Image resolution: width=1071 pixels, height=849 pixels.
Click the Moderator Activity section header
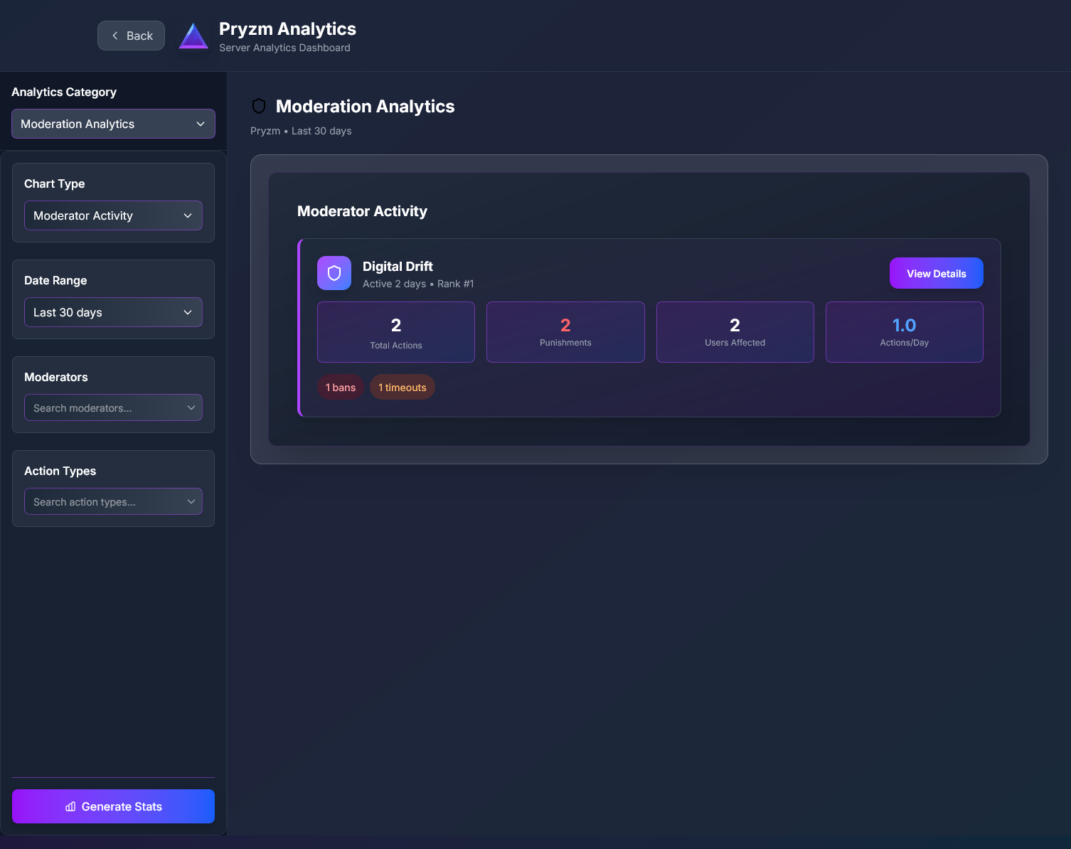click(362, 211)
